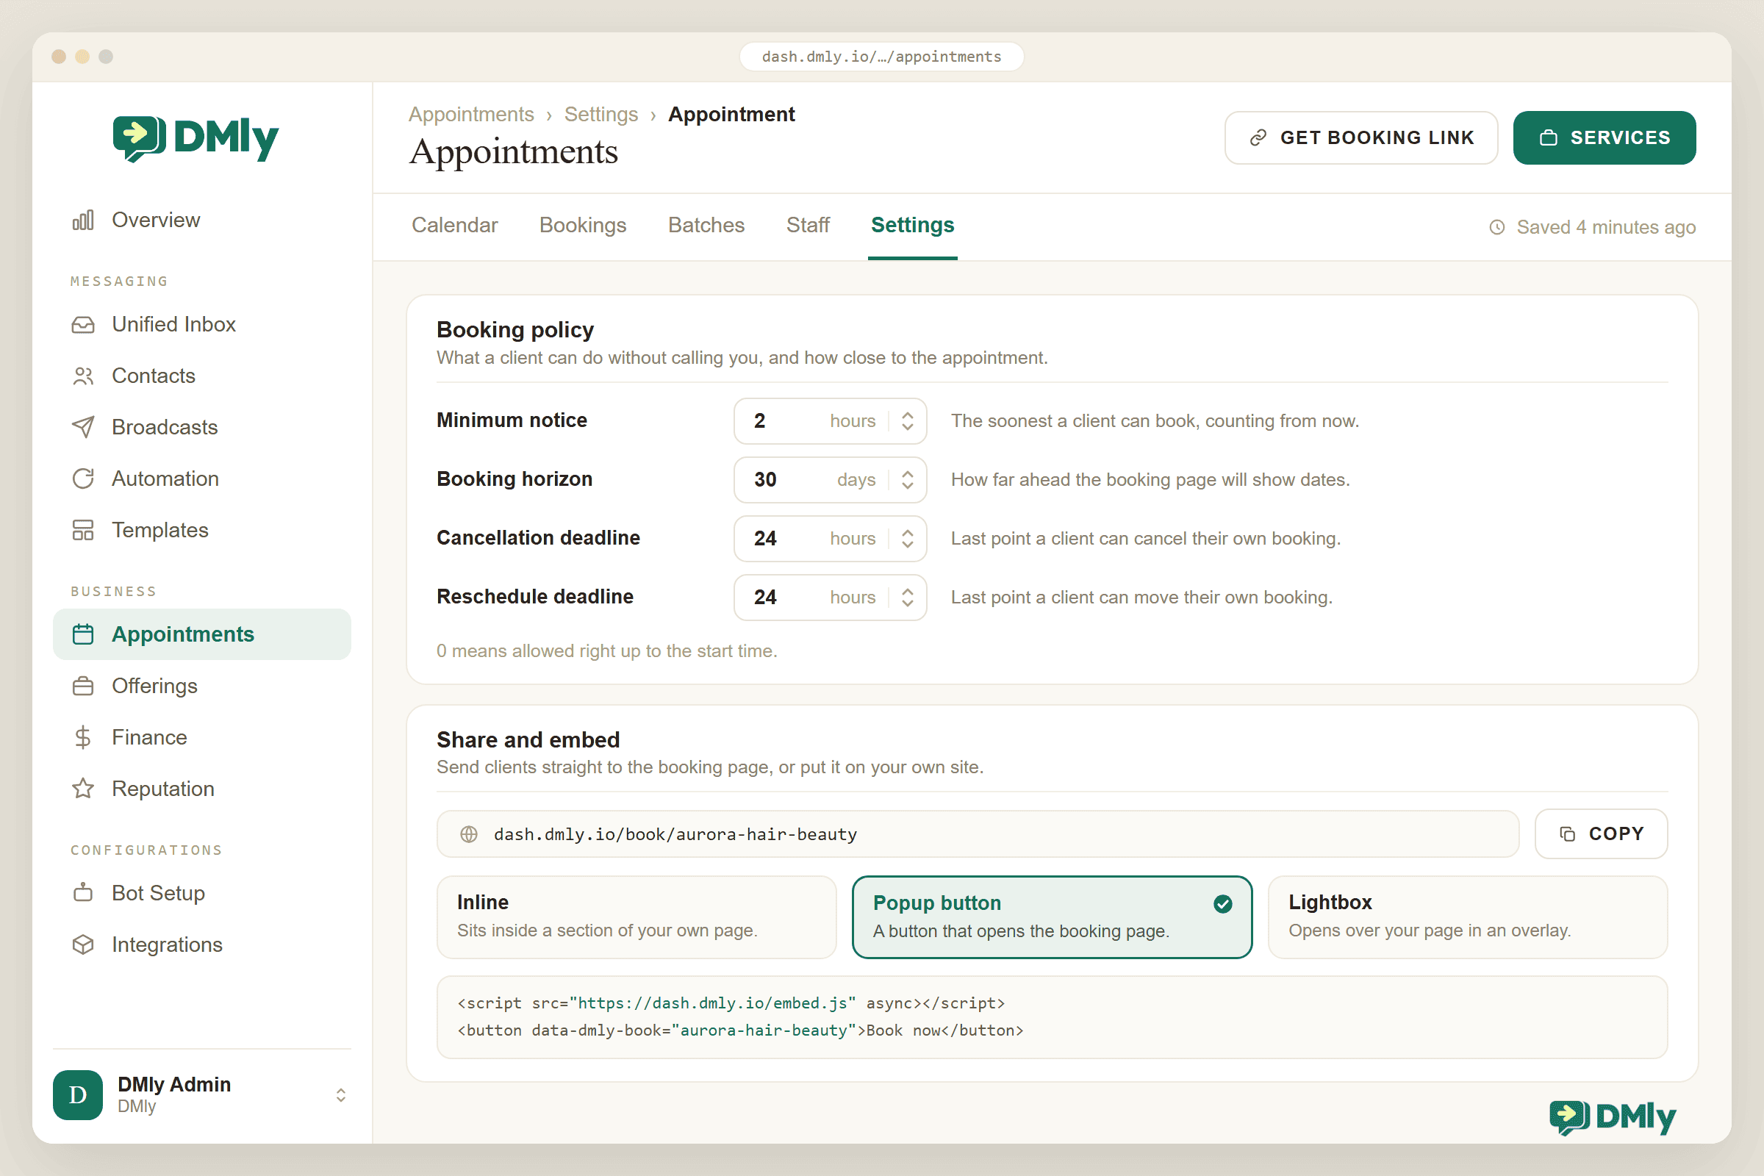Click the copy icon in Copy button
This screenshot has width=1764, height=1176.
[x=1568, y=834]
